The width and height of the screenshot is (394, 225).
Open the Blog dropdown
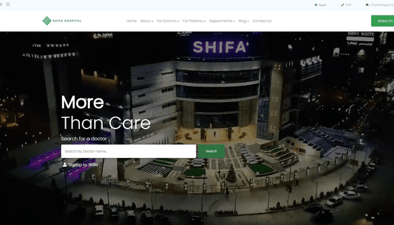click(244, 21)
